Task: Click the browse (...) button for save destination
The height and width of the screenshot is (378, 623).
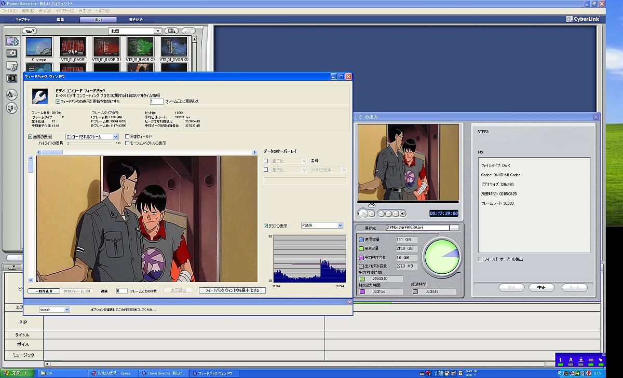Action: pyautogui.click(x=455, y=228)
